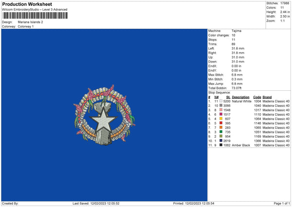Image resolution: width=292 pixels, height=207 pixels.
Task: Click the navy blue swatch in row 10
Action: pyautogui.click(x=221, y=141)
